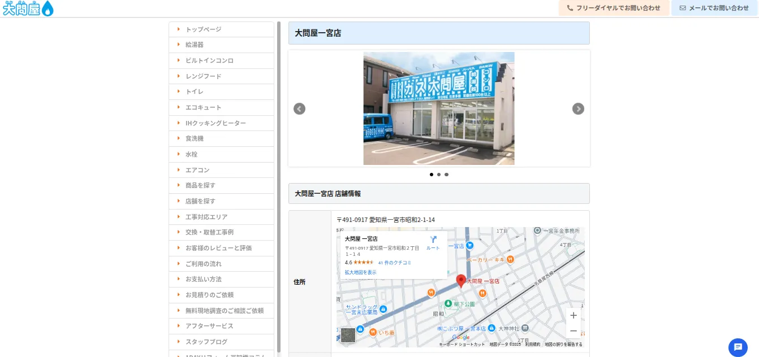Screen dimensions: 759x357
Task: Click the Google logo on map
Action: [461, 337]
